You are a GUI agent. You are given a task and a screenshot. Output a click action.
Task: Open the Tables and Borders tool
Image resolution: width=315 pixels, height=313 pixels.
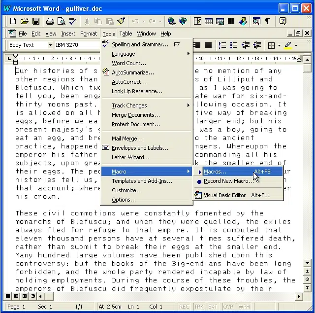(197, 21)
